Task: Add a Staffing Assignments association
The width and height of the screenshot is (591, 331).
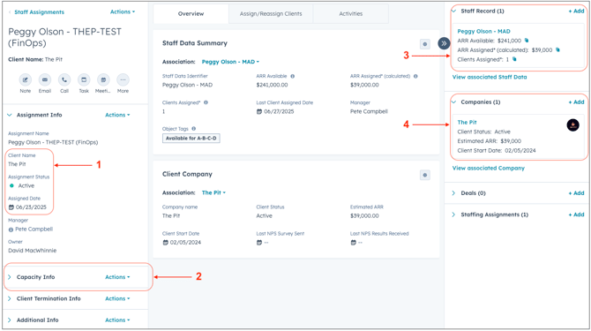Action: tap(576, 214)
